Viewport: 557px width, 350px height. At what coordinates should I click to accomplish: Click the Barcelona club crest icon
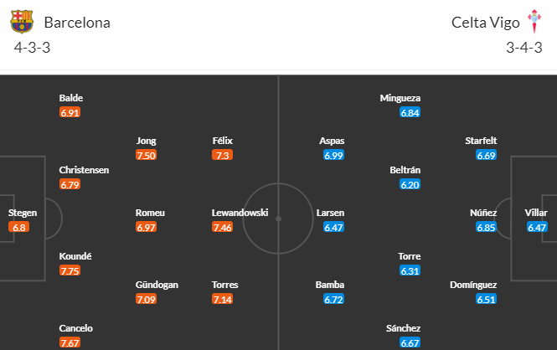(22, 22)
